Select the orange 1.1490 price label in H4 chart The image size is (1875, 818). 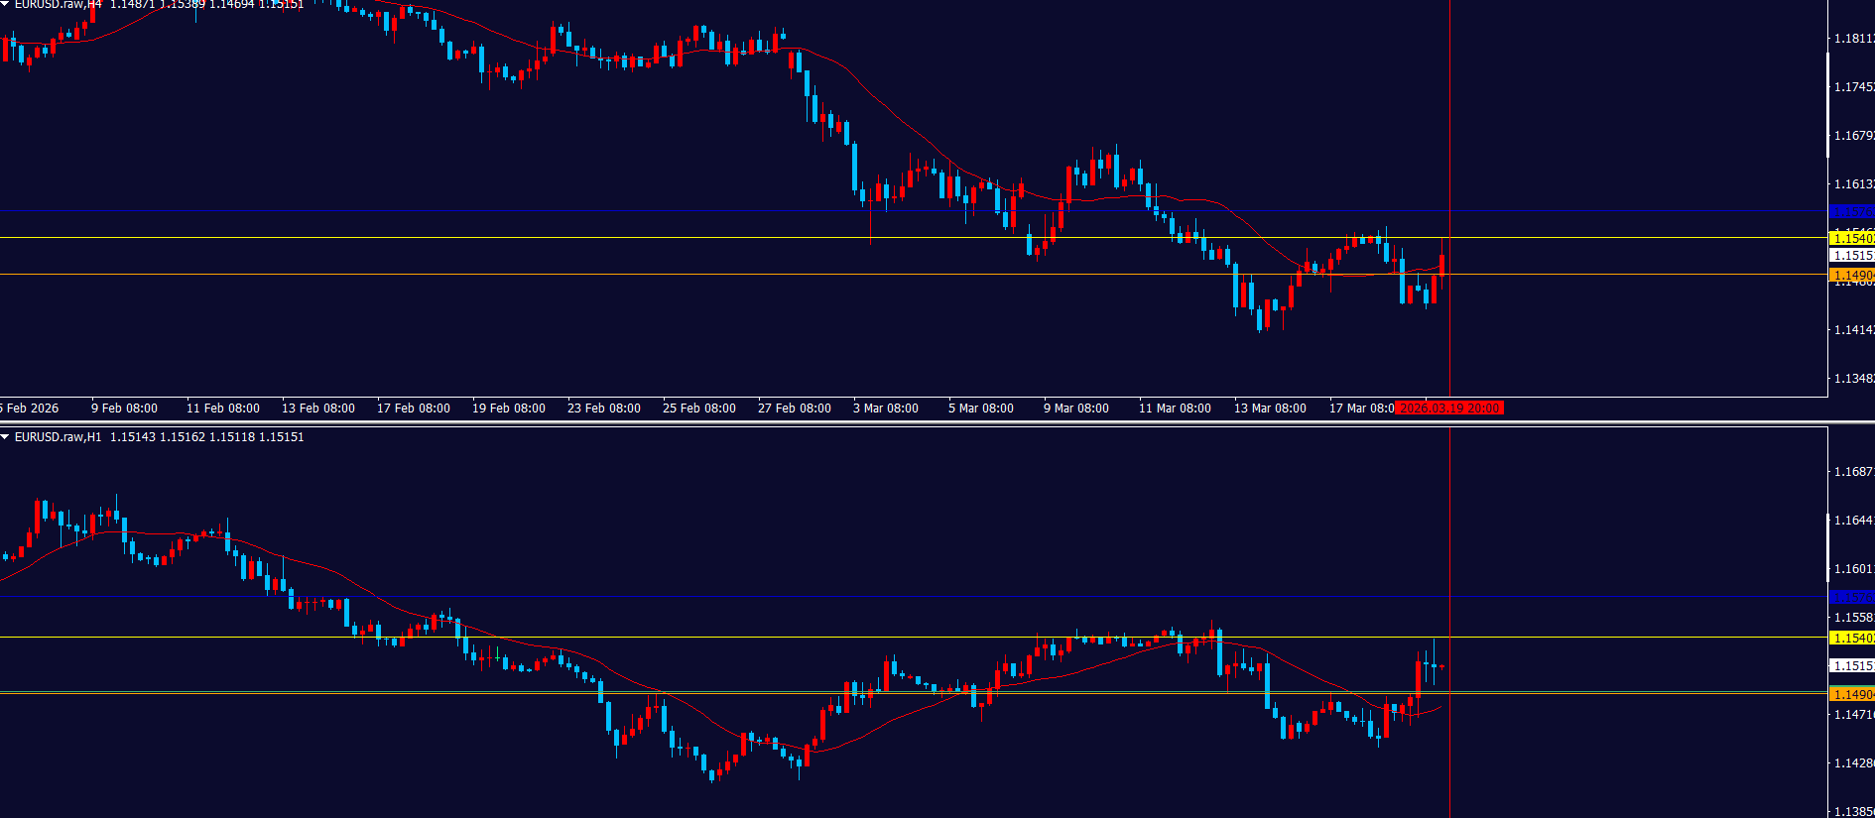1851,276
